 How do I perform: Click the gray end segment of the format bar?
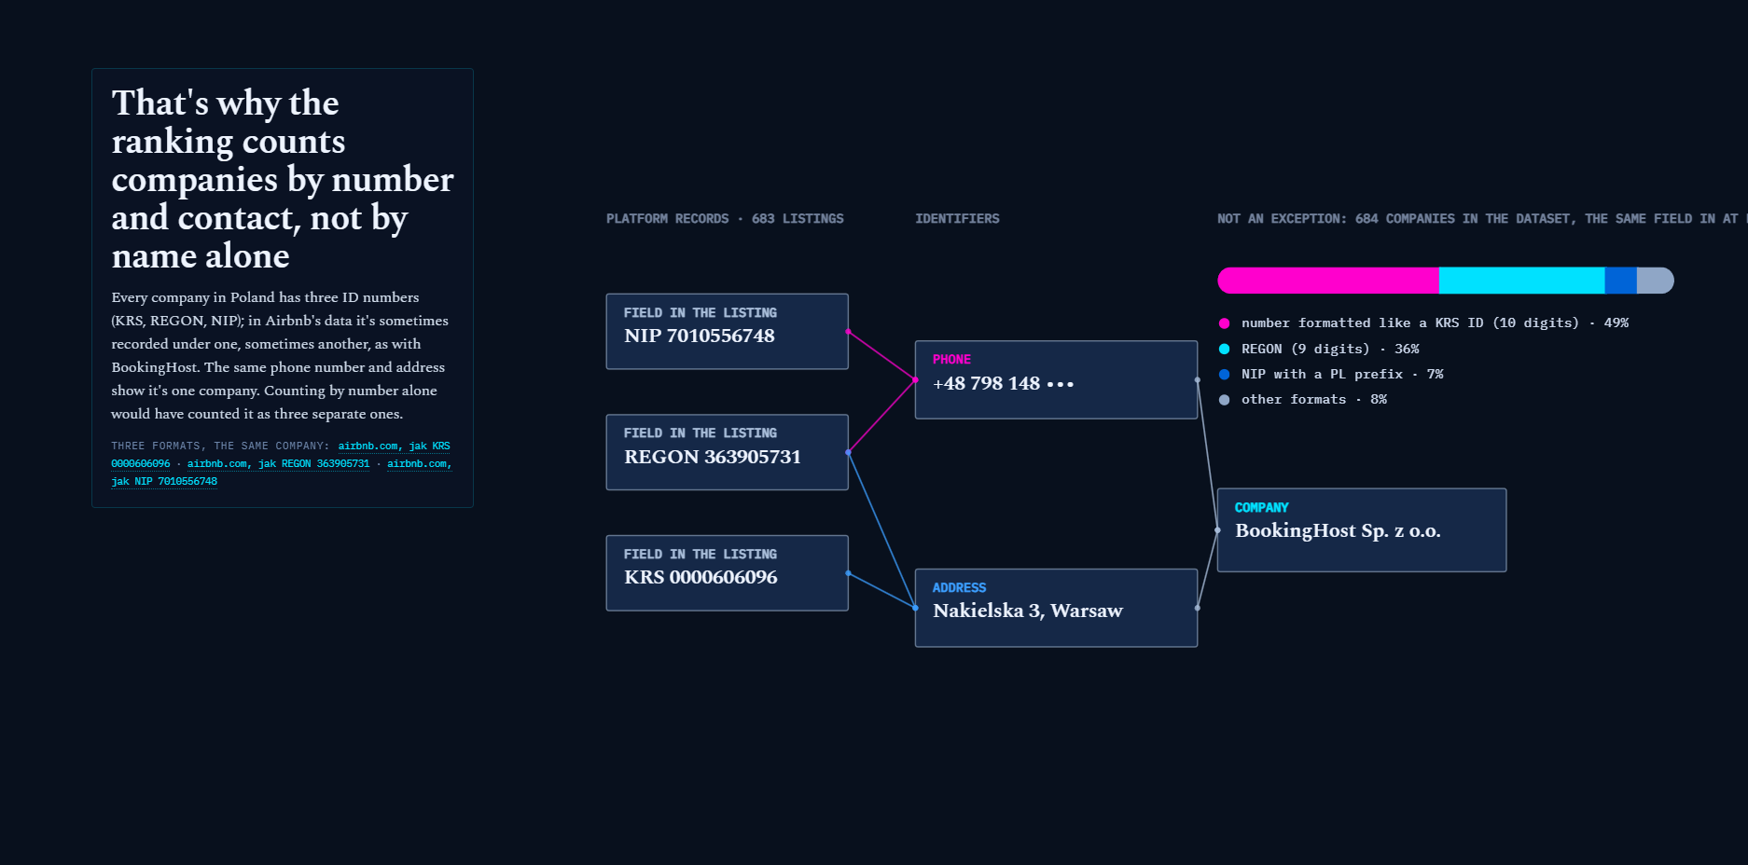click(1656, 281)
